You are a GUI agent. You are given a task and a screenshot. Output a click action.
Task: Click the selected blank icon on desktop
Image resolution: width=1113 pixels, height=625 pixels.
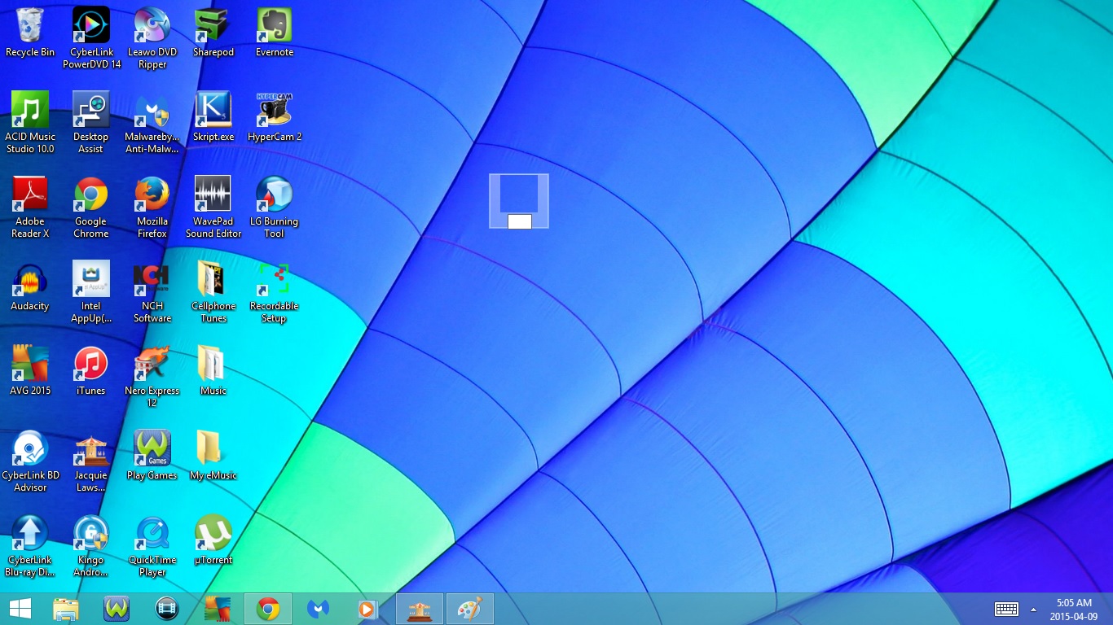519,201
